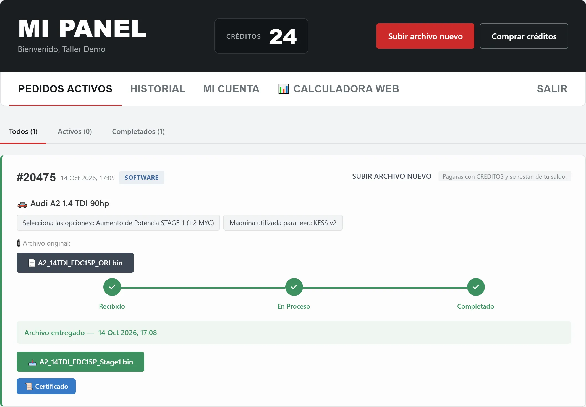Image resolution: width=586 pixels, height=407 pixels.
Task: Click the order date 14 Oct 2026, 17:05
Action: coord(88,178)
